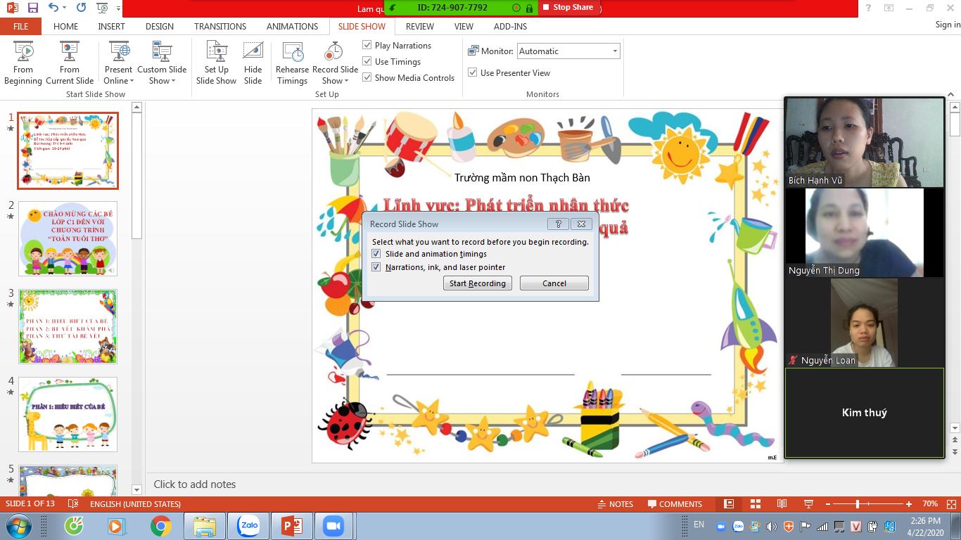The image size is (961, 540).
Task: Open Zoom app from the taskbar
Action: (332, 526)
